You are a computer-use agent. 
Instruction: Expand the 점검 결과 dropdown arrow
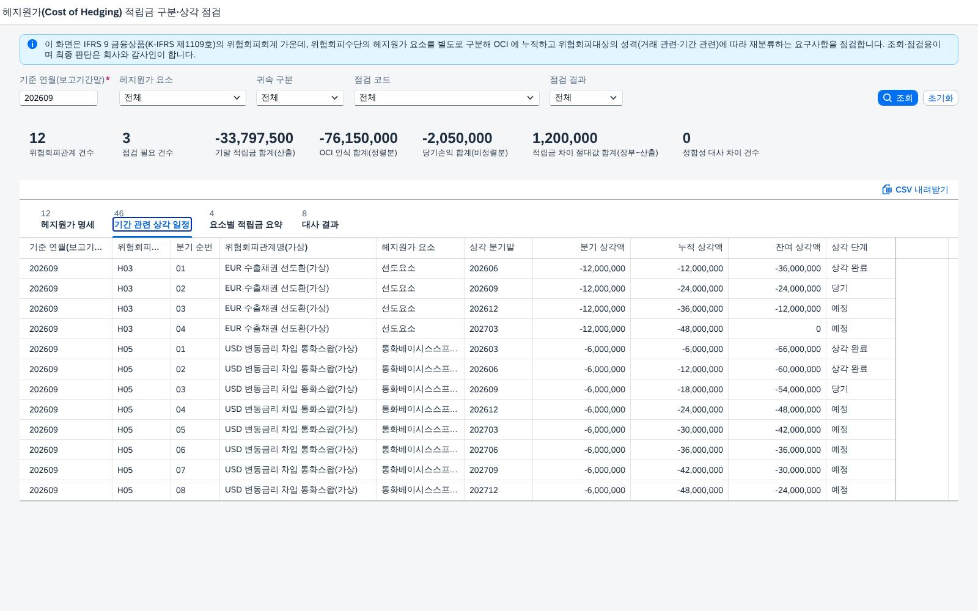[x=614, y=98]
